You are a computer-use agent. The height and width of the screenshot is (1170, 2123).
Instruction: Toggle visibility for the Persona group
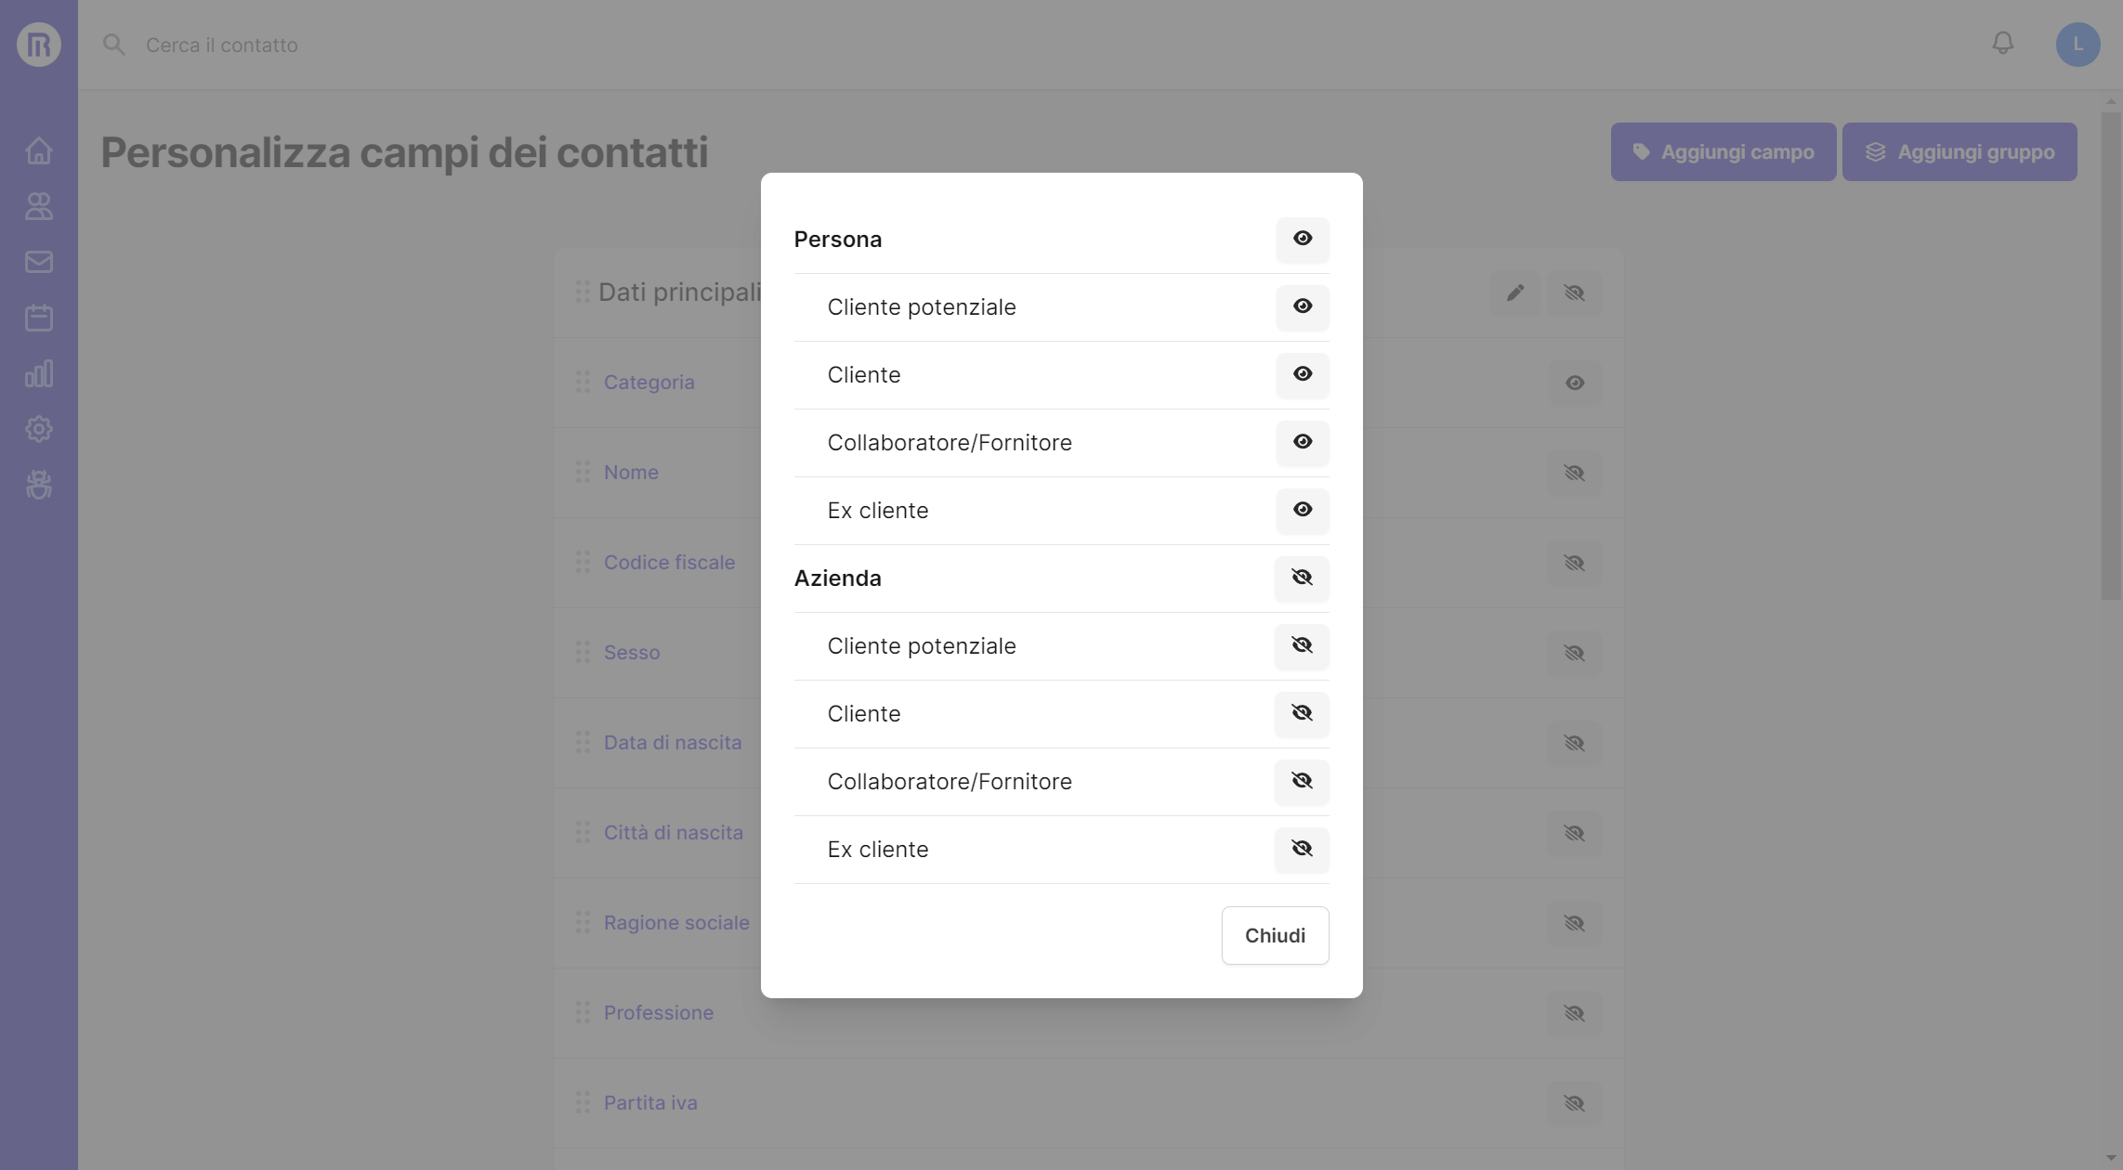click(x=1302, y=240)
